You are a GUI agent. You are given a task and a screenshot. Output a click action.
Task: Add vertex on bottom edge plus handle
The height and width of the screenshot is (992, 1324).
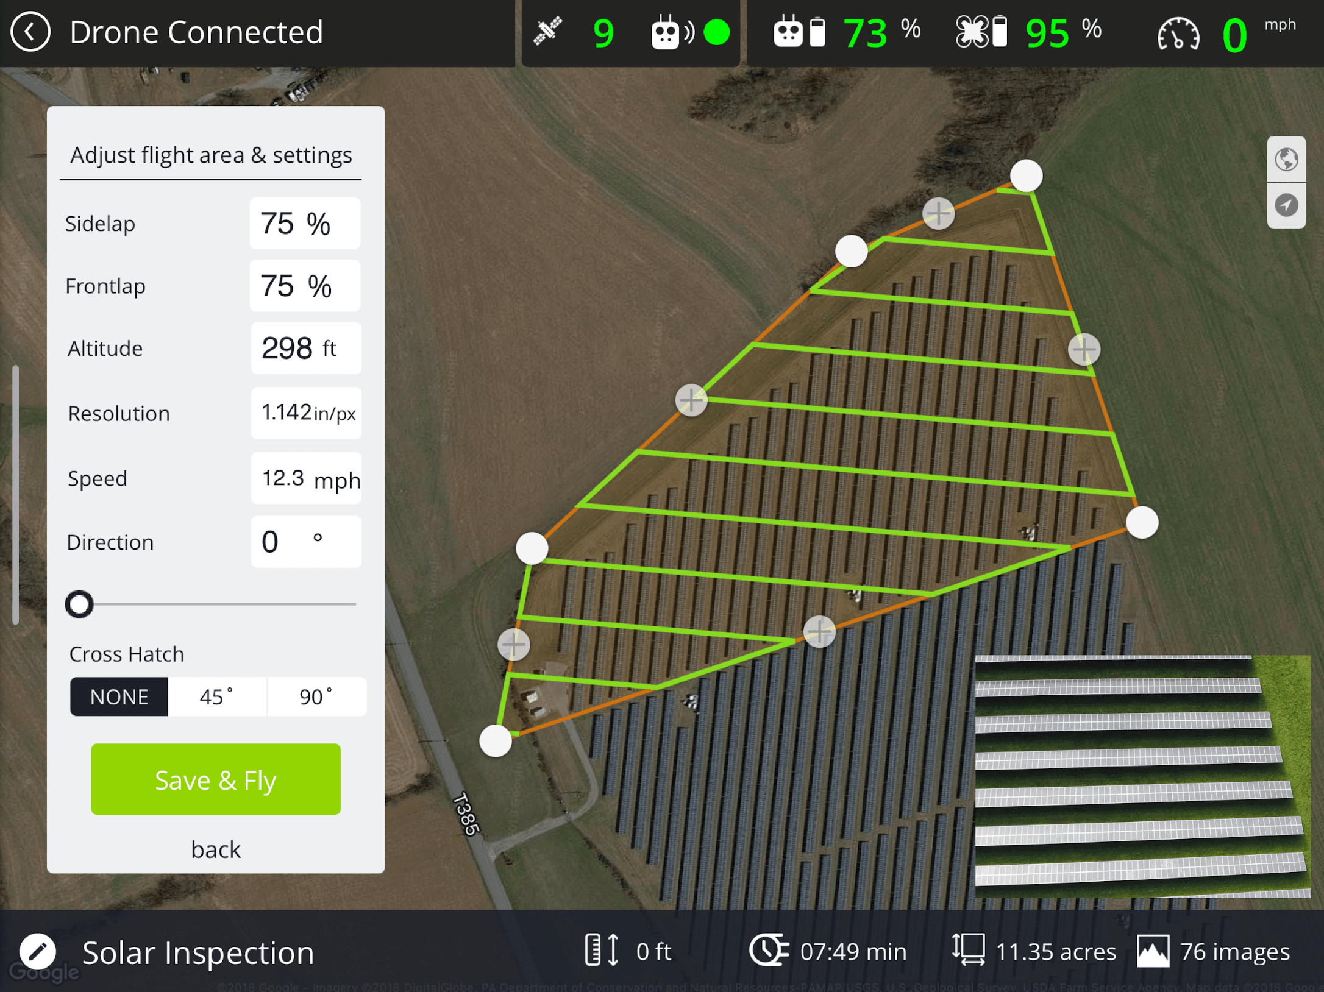pos(819,631)
